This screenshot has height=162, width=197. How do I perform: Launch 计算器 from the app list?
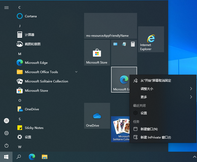pos(47,35)
